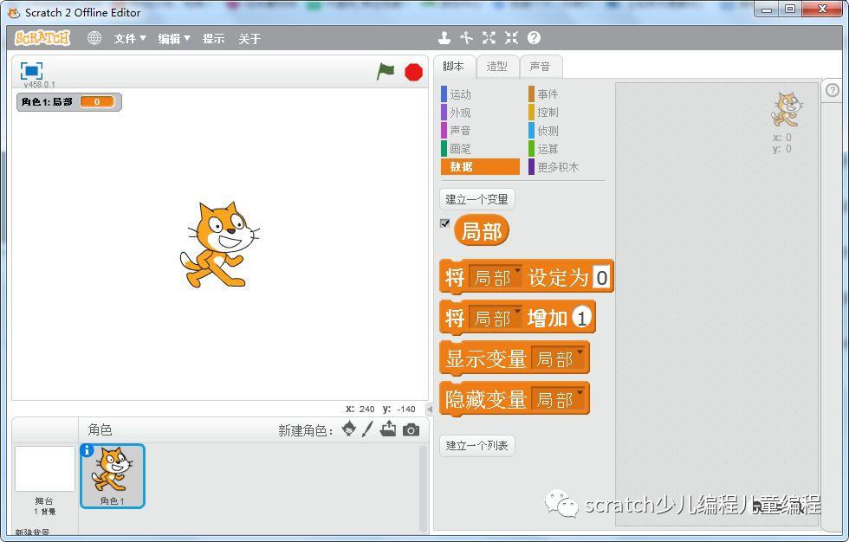Click 建立一个变量 button
Image resolution: width=849 pixels, height=542 pixels.
point(476,199)
